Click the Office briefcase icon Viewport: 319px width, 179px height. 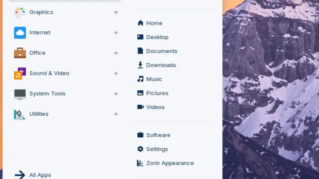pos(20,53)
